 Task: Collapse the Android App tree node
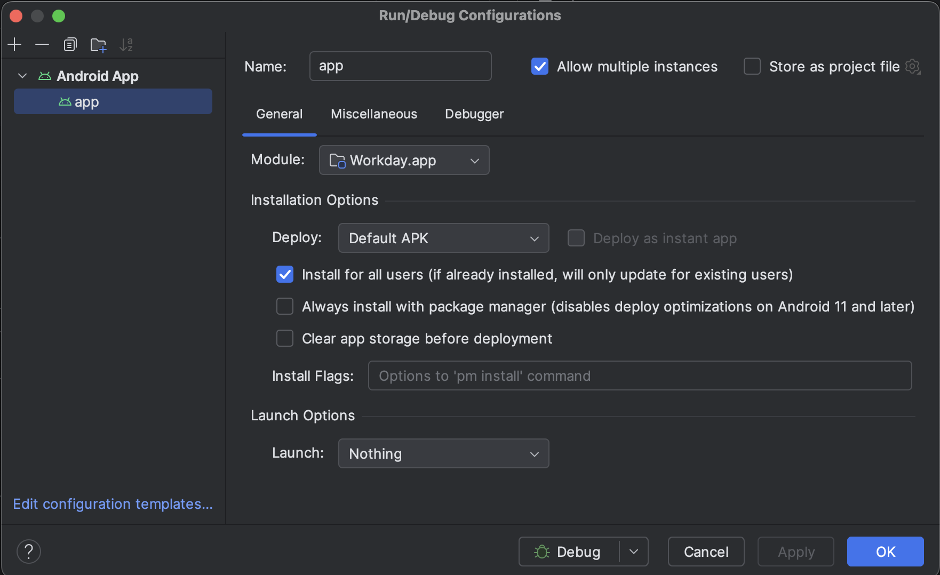[x=22, y=76]
